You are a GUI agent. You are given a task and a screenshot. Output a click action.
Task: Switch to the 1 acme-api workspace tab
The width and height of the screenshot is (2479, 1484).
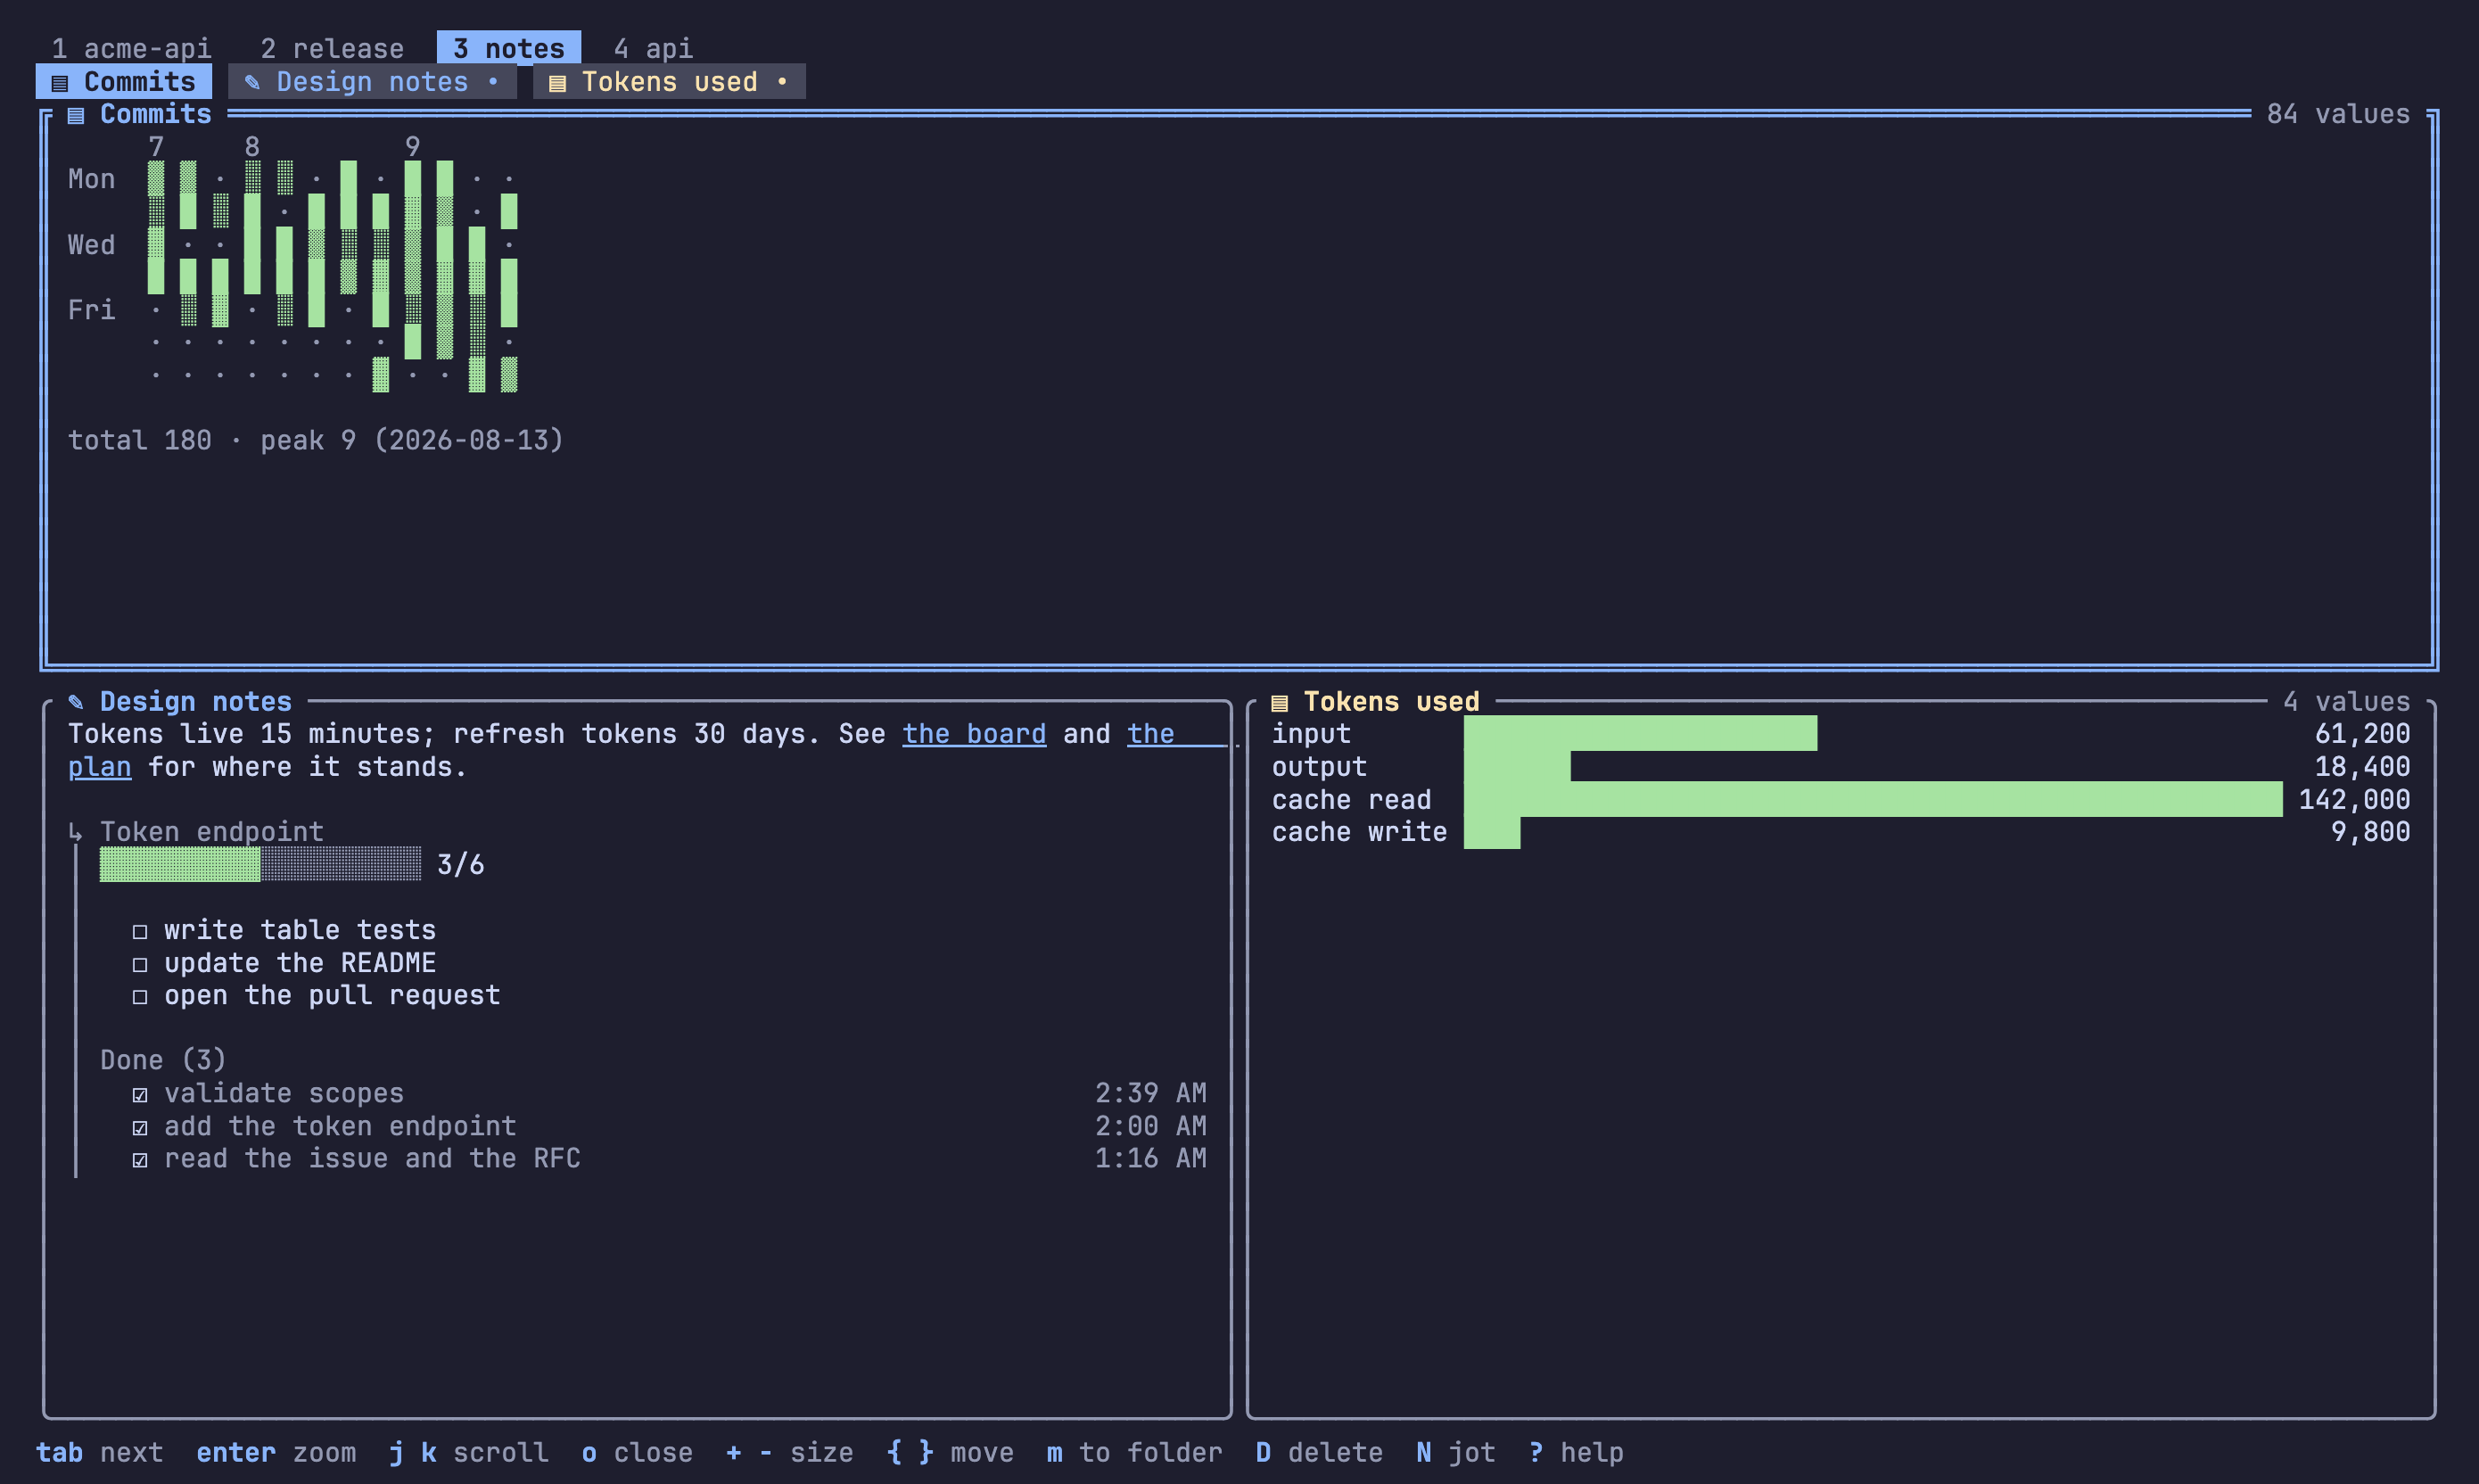[132, 48]
